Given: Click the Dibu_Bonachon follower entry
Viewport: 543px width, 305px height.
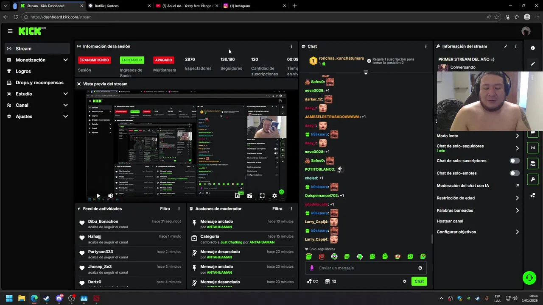Looking at the screenshot, I should tap(130, 224).
